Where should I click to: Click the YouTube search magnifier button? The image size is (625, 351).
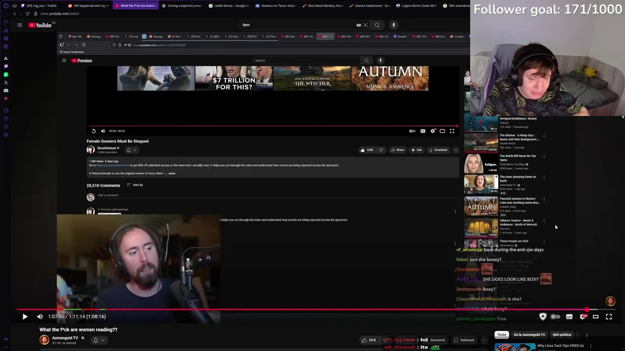[377, 25]
